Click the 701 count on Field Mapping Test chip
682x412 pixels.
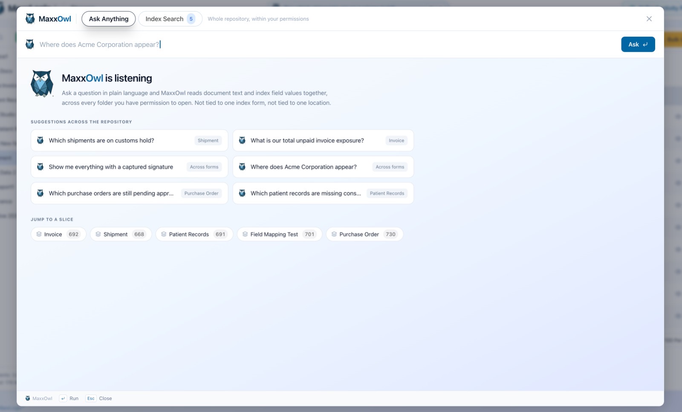click(x=309, y=234)
